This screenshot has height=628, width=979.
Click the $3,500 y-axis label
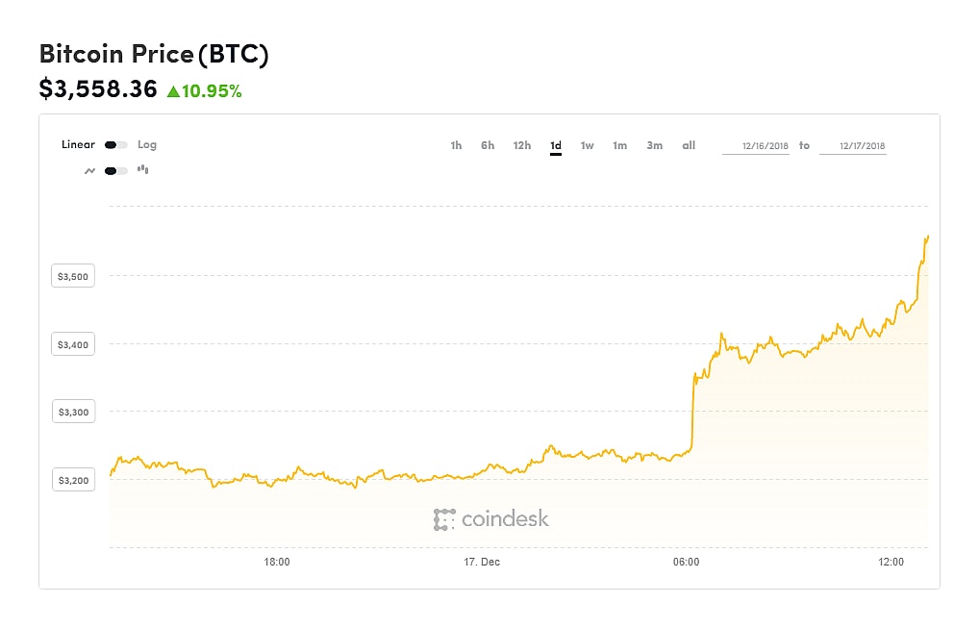tap(73, 277)
